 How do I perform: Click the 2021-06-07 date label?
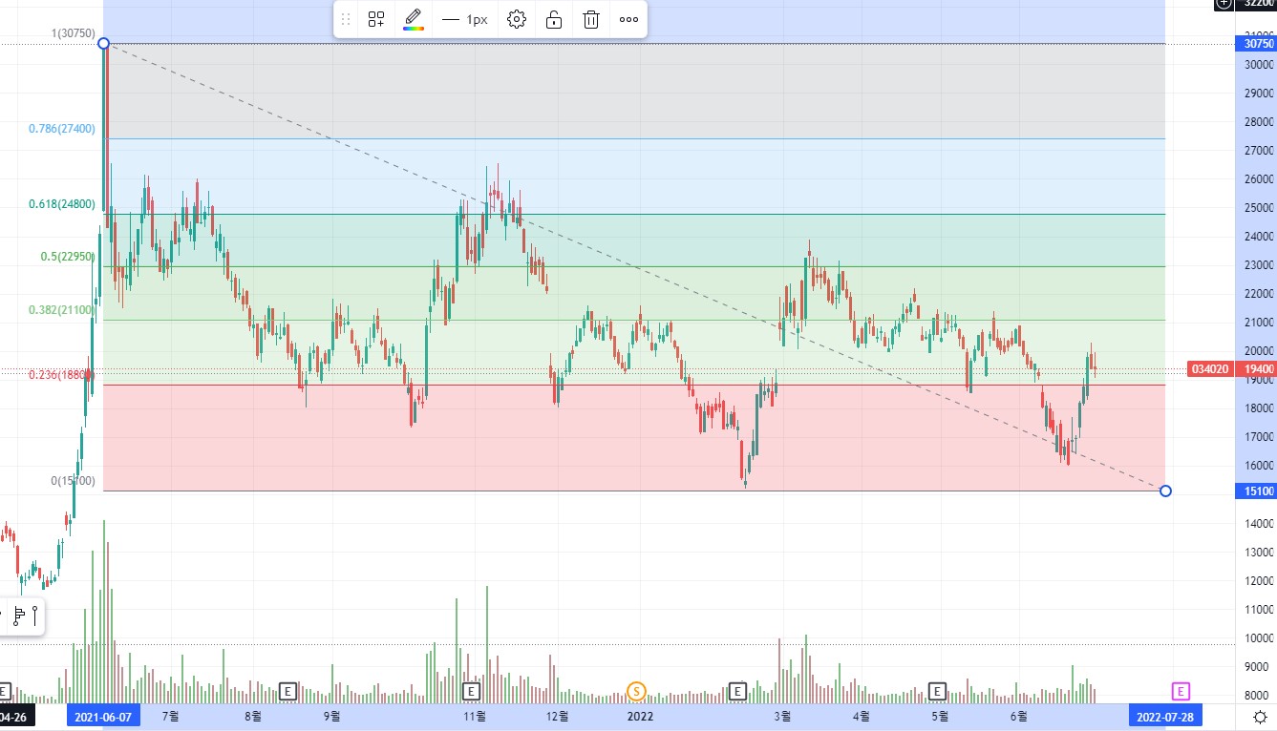tap(103, 716)
